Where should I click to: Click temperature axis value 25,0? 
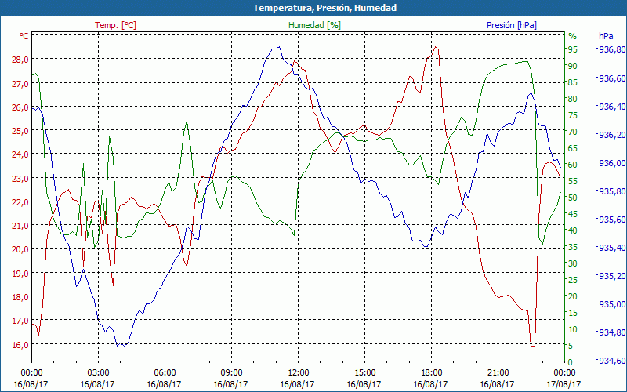(x=20, y=130)
